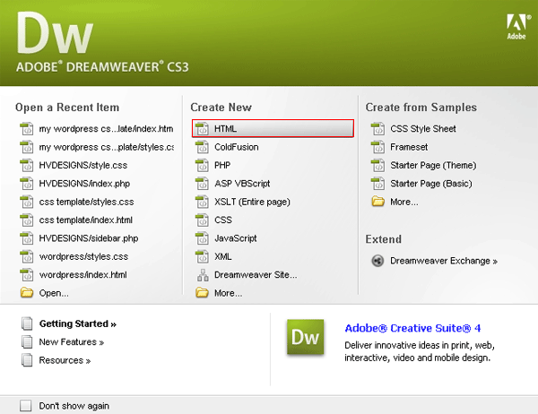Click the Dreamweaver Site network icon
Image resolution: width=538 pixels, height=414 pixels.
pyautogui.click(x=203, y=275)
